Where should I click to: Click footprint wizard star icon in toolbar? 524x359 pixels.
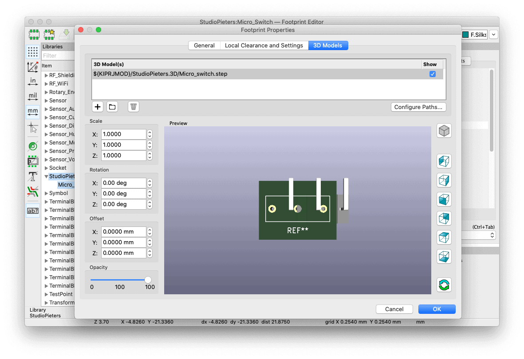49,34
